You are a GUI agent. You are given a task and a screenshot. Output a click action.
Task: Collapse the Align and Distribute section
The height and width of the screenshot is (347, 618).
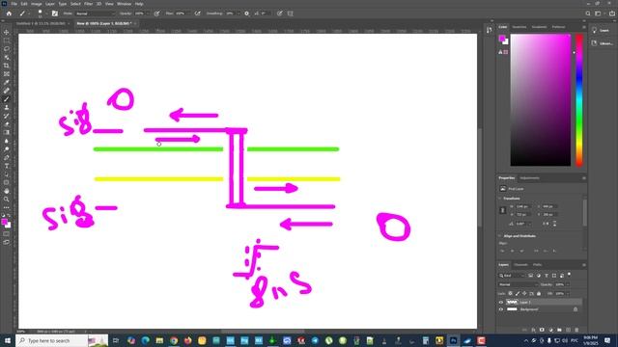(500, 236)
